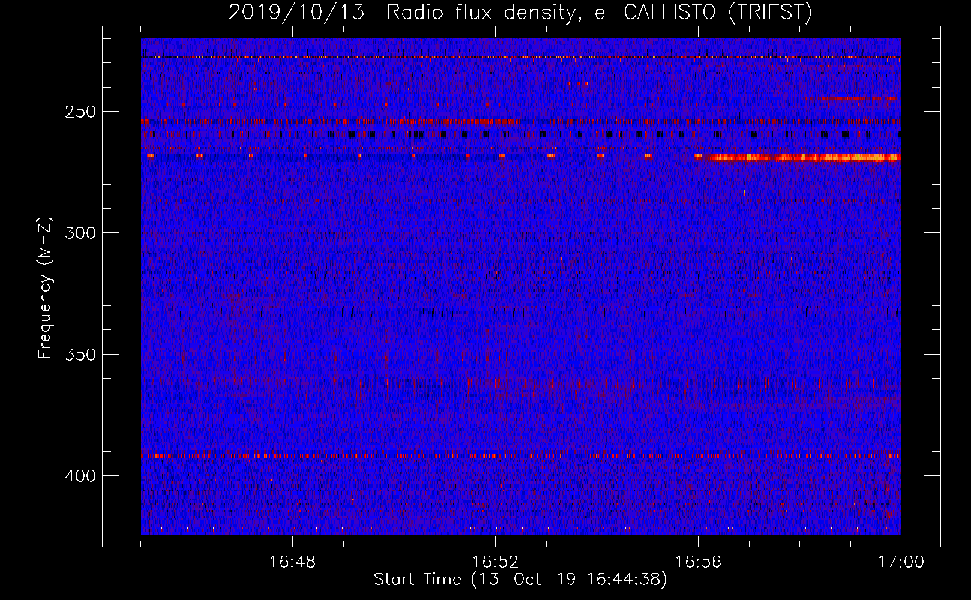This screenshot has height=600, width=971.
Task: Click the 16:56 time tick label
Action: tap(698, 562)
